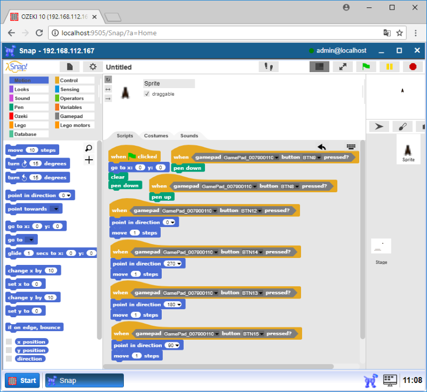Image resolution: width=427 pixels, height=392 pixels.
Task: Toggle direction watcher checkbox
Action: click(9, 358)
